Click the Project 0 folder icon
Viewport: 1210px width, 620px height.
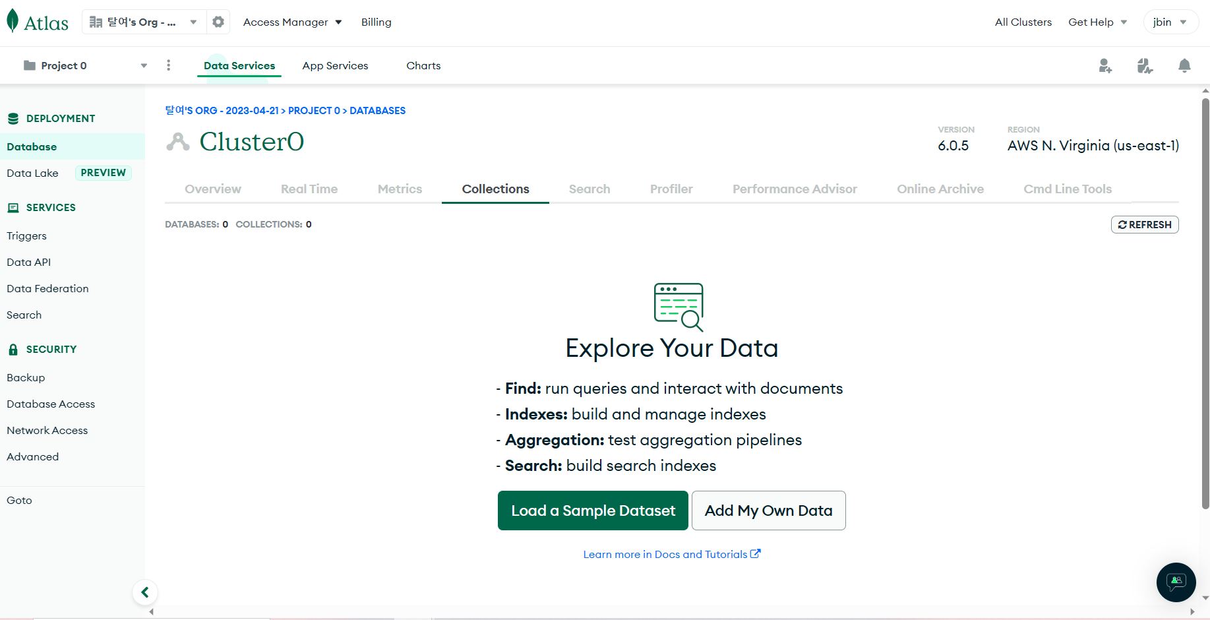pyautogui.click(x=29, y=65)
